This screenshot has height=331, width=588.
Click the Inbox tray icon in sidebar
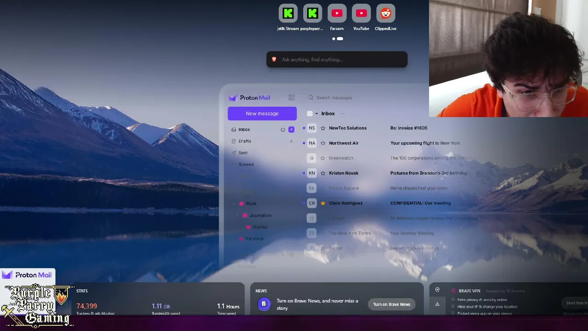[234, 130]
